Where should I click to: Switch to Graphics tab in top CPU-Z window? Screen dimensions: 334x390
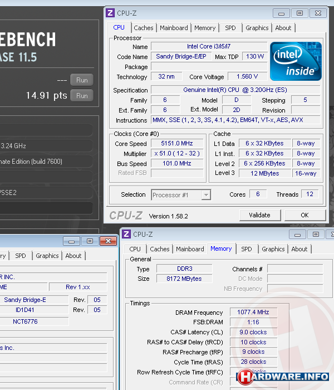pyautogui.click(x=257, y=28)
